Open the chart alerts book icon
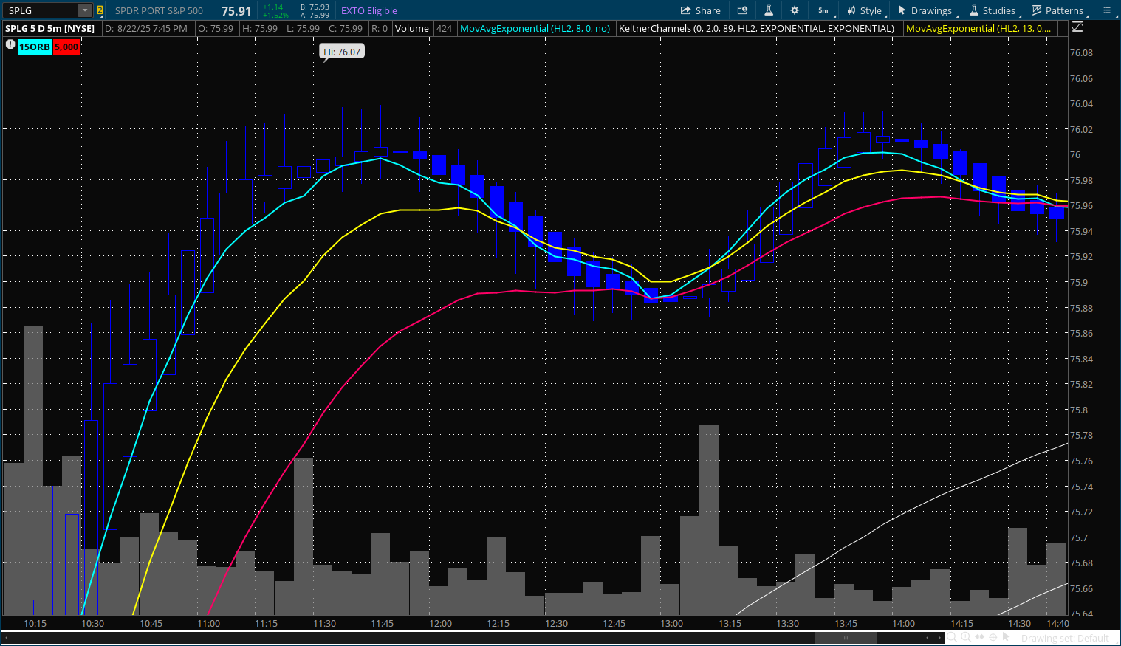The image size is (1121, 646). (742, 10)
